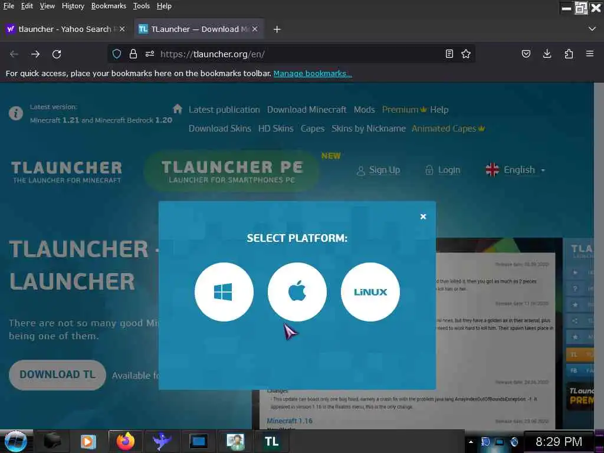Viewport: 604px width, 453px height.
Task: Open the Download Minecraft link
Action: pos(307,110)
